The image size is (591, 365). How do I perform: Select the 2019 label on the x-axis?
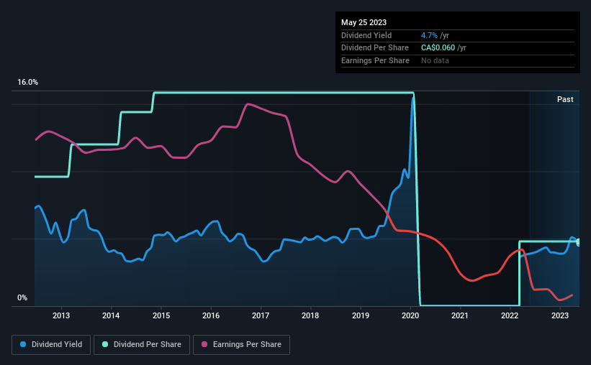pyautogui.click(x=361, y=315)
